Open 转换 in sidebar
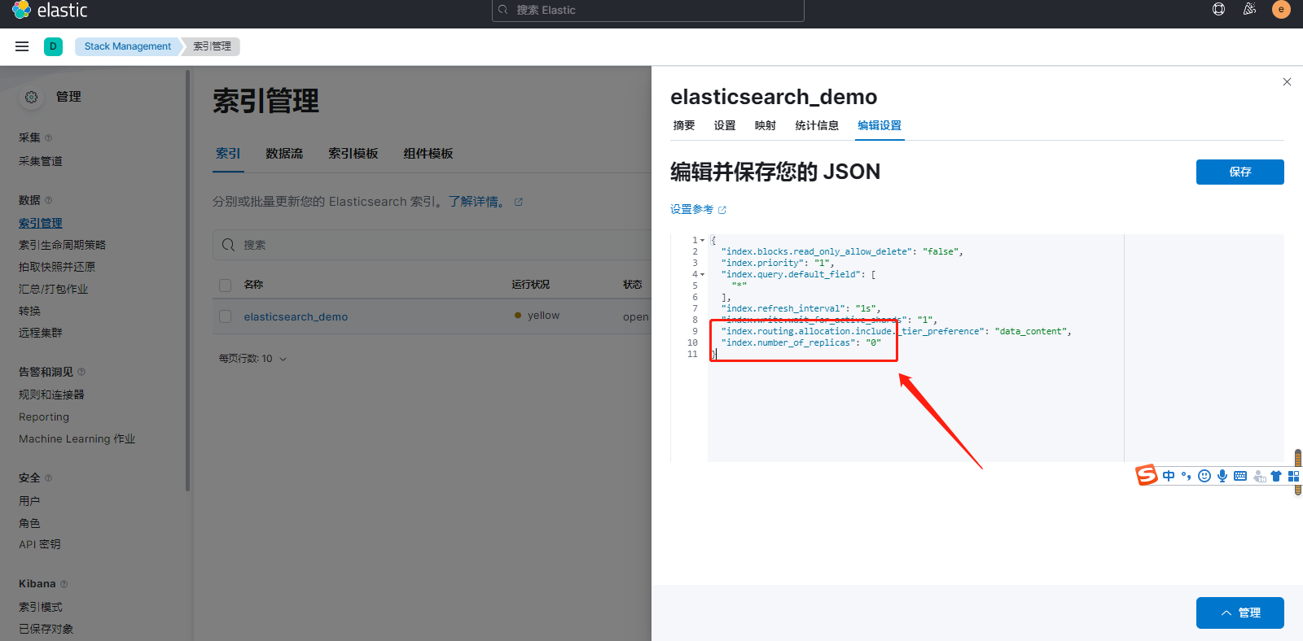 click(29, 311)
